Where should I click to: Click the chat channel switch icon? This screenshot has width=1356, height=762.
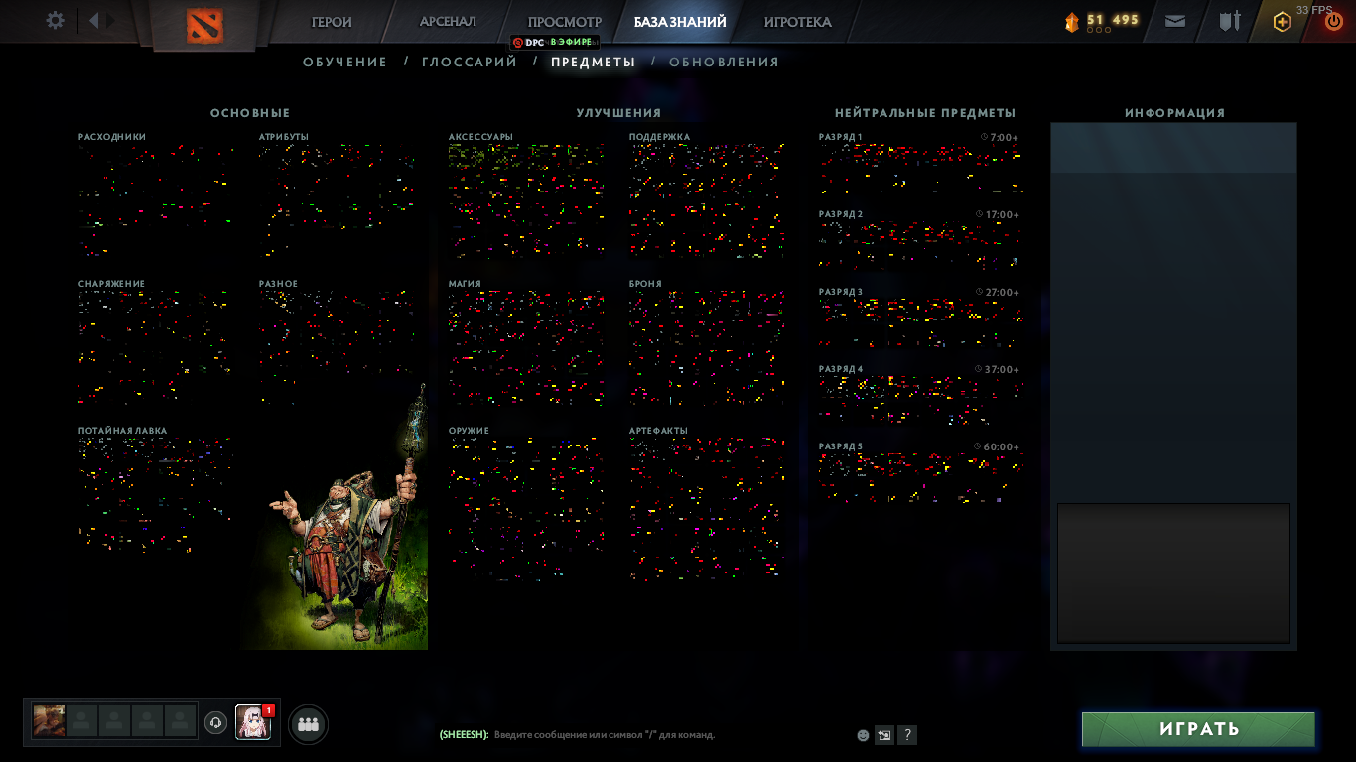882,735
